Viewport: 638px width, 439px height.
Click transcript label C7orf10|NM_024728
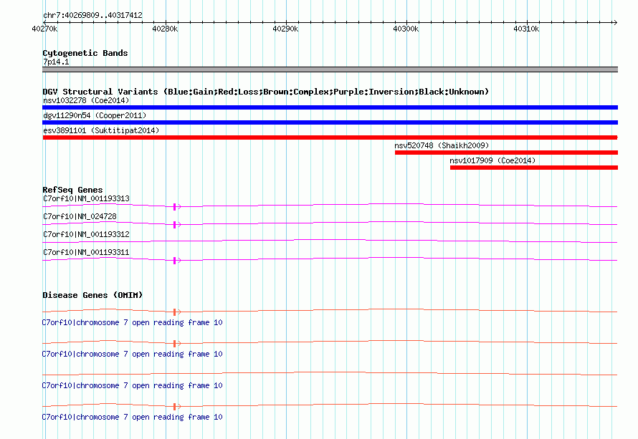(x=80, y=217)
